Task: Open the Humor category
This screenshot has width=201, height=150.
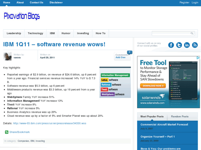Action: (66, 34)
